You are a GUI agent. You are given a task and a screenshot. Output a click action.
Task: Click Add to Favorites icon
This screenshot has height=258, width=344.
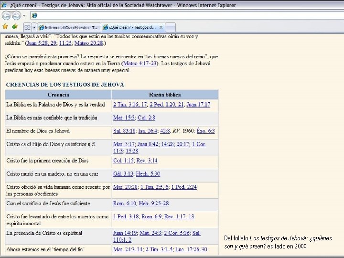[x=15, y=27]
